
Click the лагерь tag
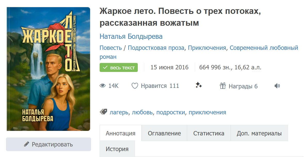pyautogui.click(x=119, y=112)
